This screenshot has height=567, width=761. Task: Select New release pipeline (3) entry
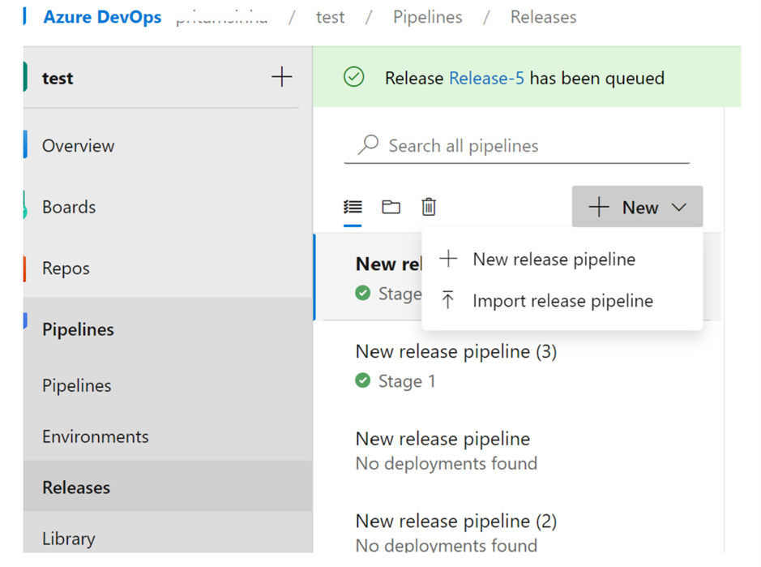point(456,352)
